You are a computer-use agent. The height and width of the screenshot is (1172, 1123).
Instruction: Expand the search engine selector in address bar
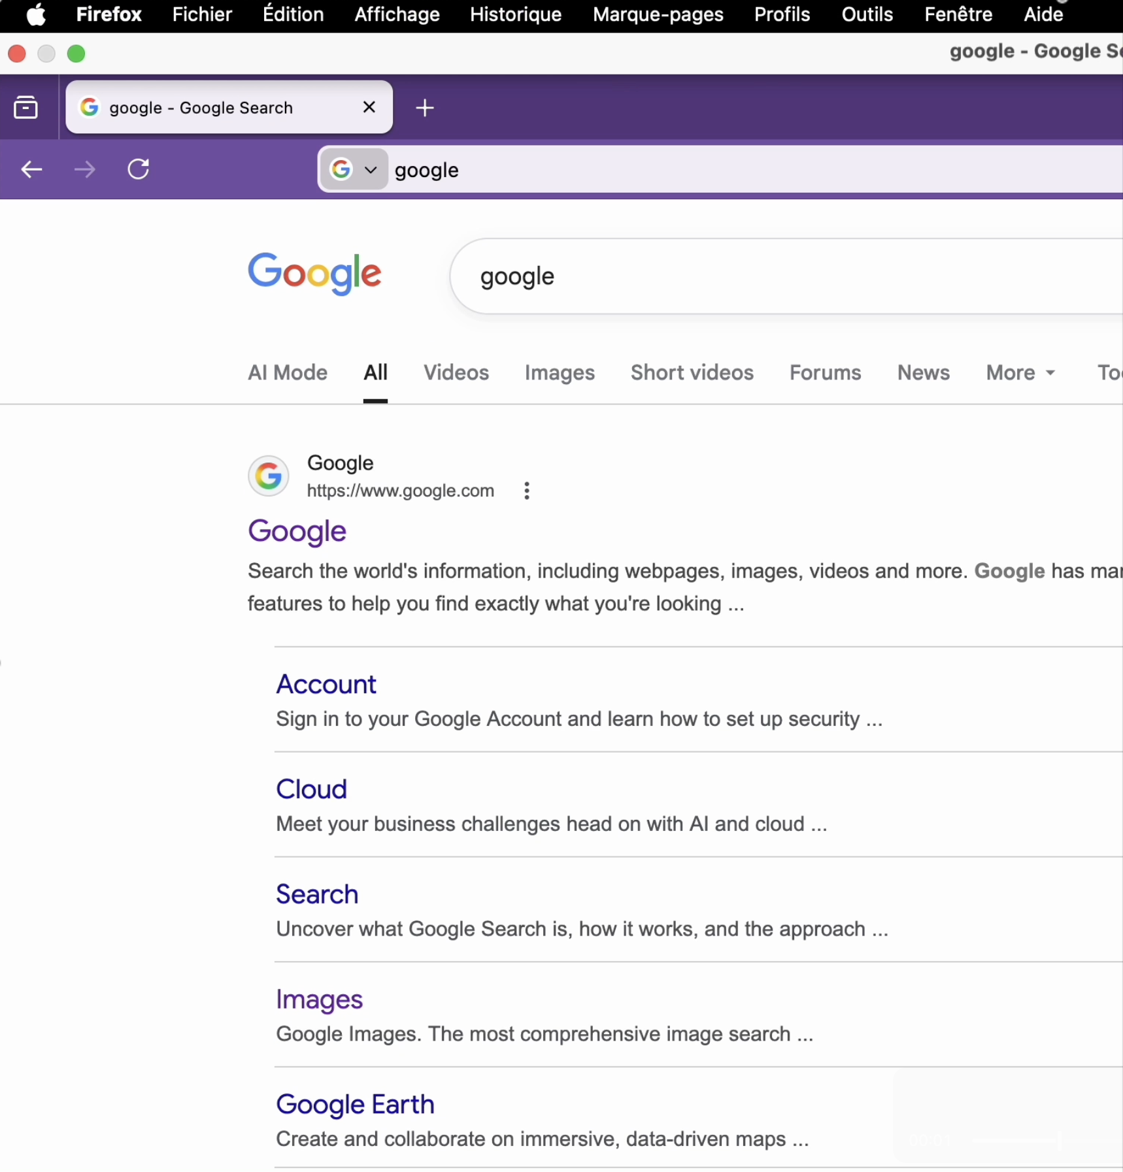(354, 170)
